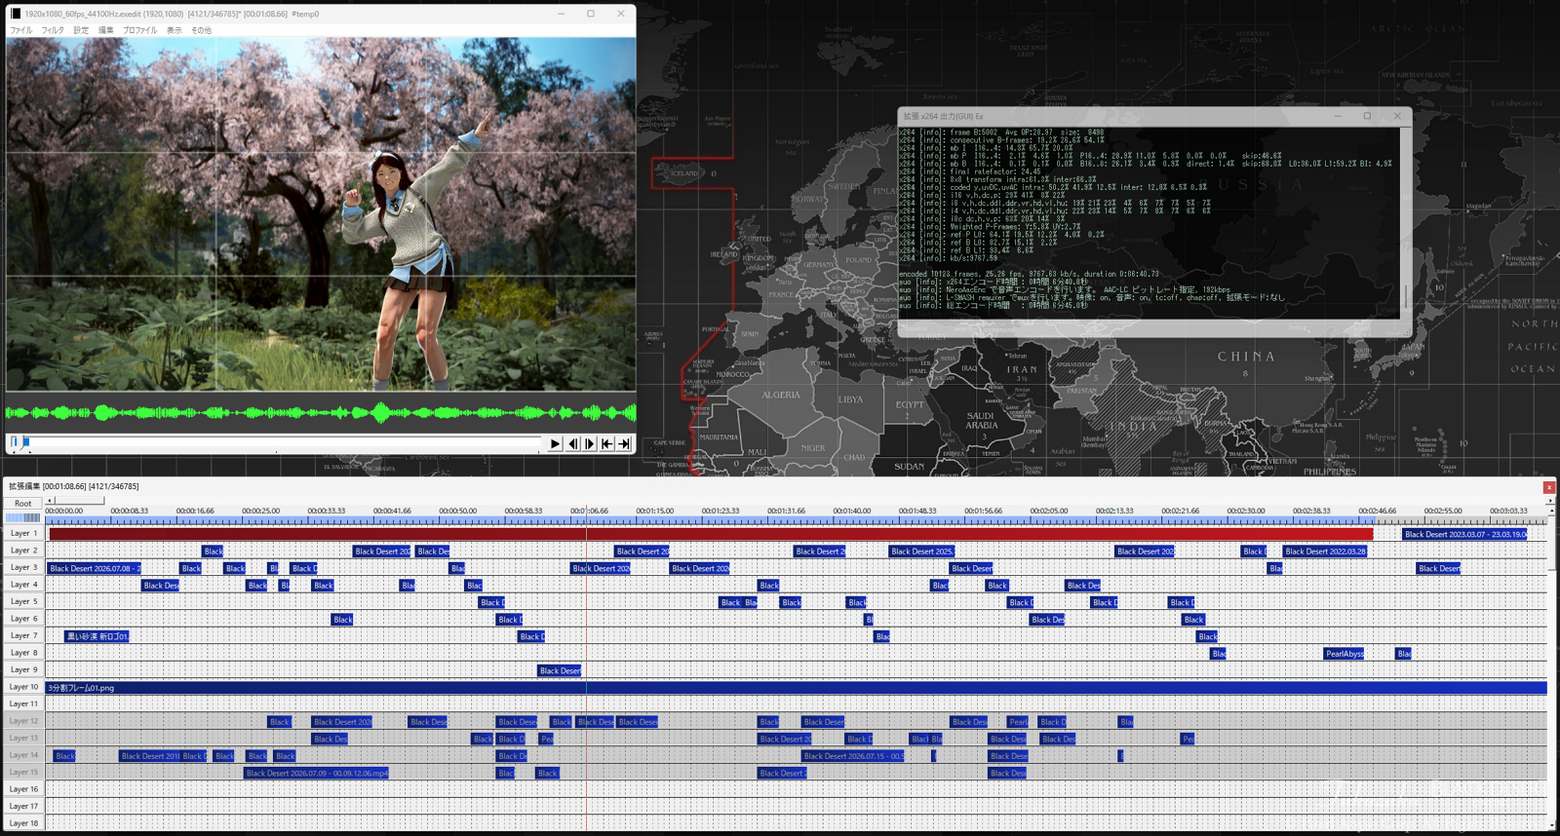Click the green audio waveform display

pos(321,413)
